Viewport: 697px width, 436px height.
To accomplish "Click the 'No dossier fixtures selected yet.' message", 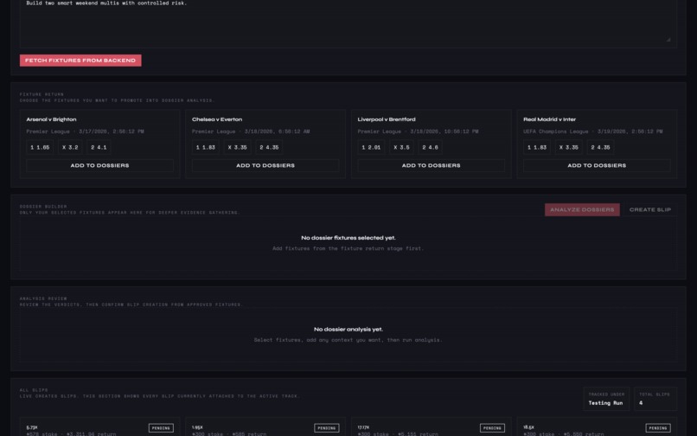I will 348,238.
